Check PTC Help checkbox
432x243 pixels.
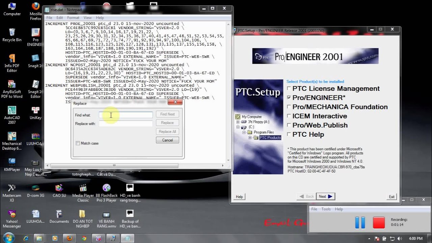[x=289, y=134]
